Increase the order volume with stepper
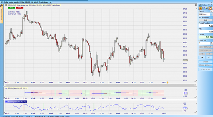Screen dimensions: 213x117 click(x=211, y=42)
